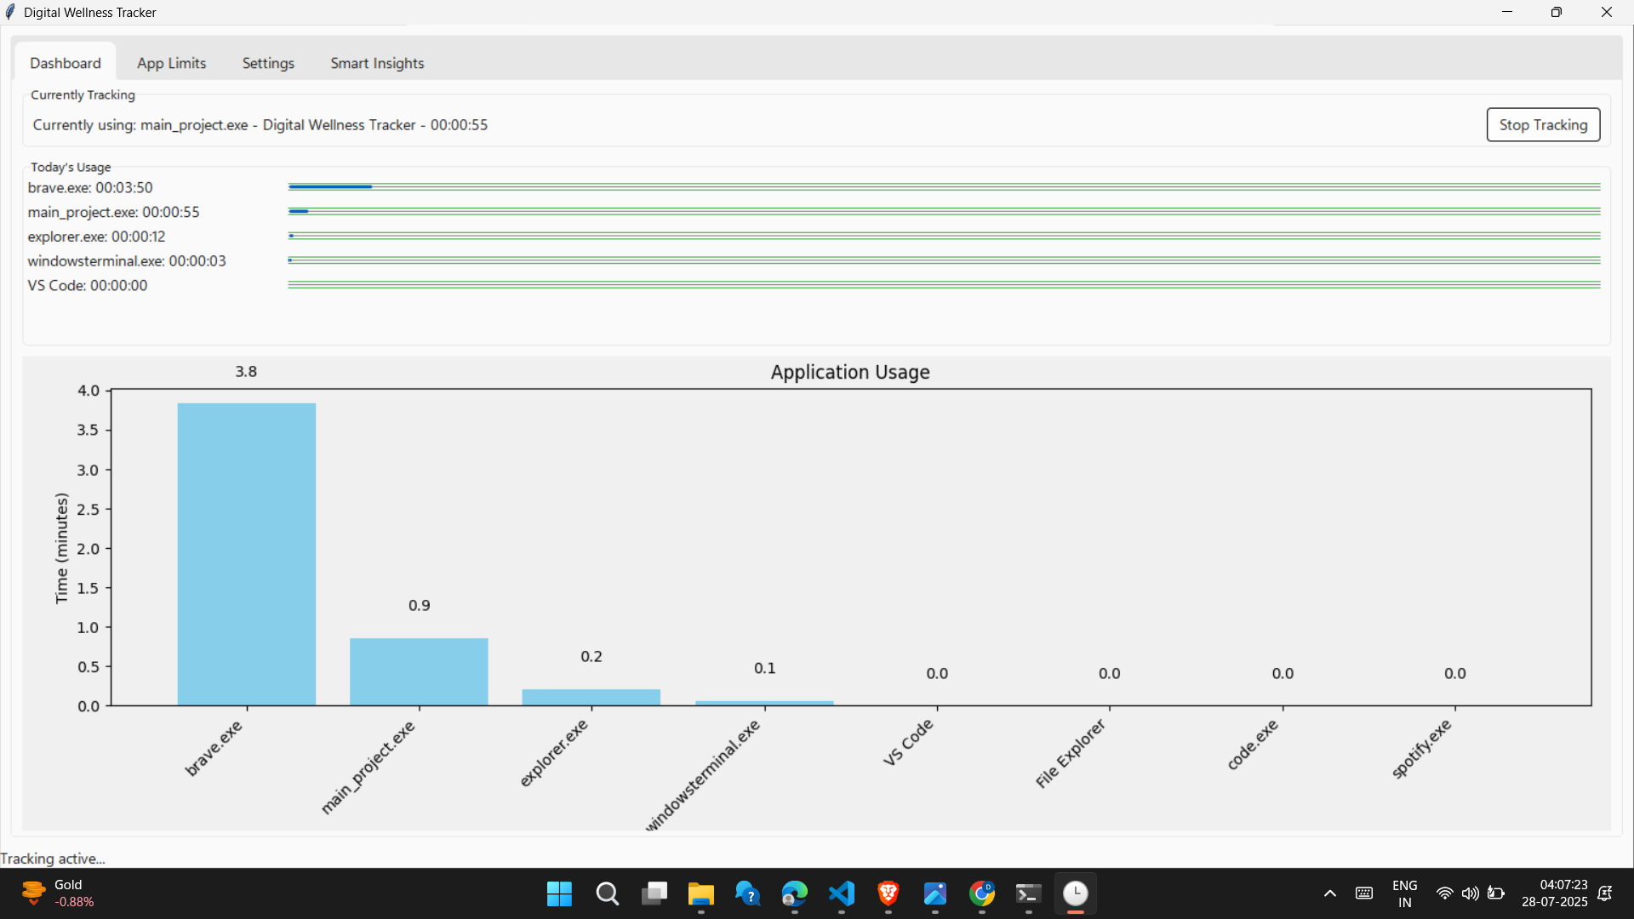Click the 'Currently using: main_project.exe' status text
Screen dimensions: 1634x919
click(260, 125)
